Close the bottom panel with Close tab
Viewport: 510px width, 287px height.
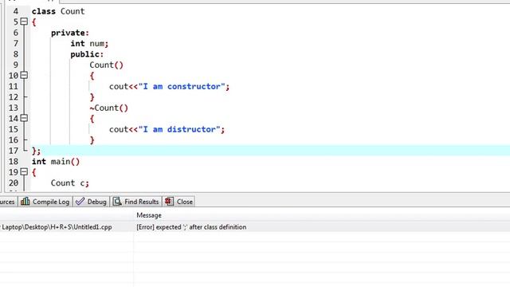[178, 202]
